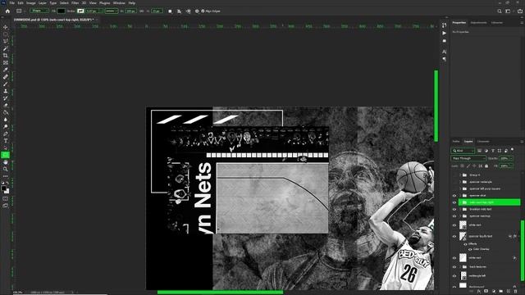This screenshot has width=525, height=295.
Task: Select the Hand tool
Action: (6, 162)
